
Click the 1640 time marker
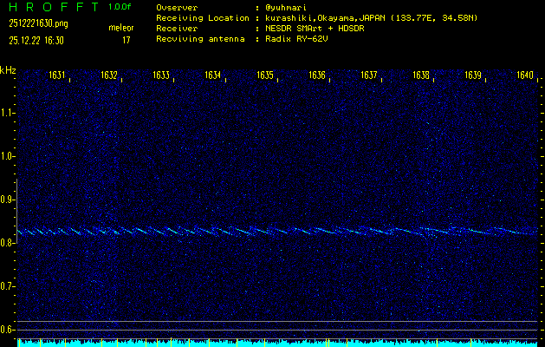pos(525,75)
